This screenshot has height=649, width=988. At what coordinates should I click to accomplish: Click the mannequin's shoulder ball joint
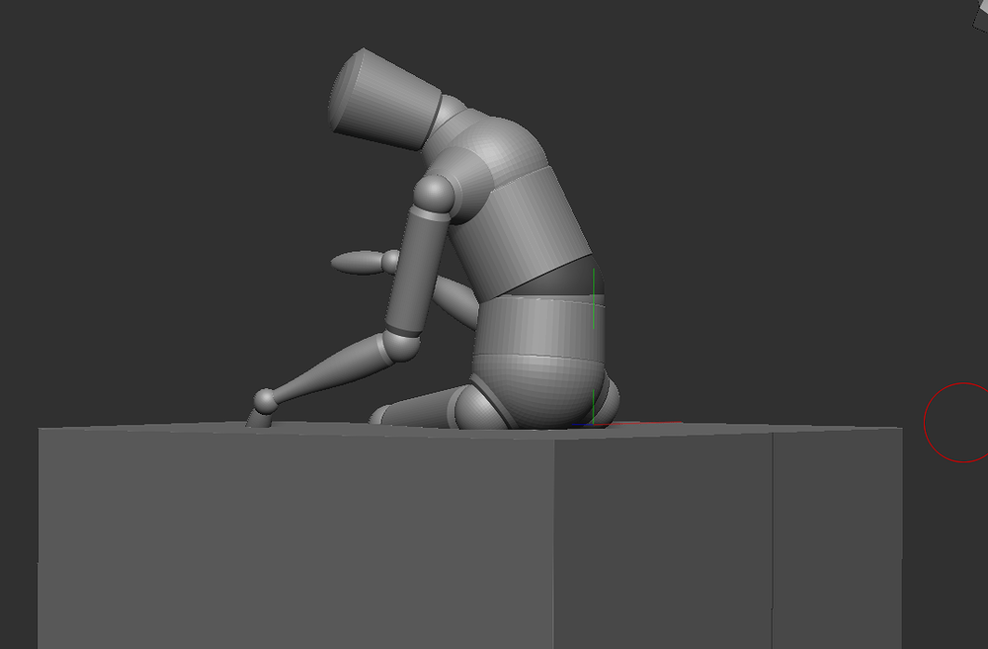tap(434, 194)
